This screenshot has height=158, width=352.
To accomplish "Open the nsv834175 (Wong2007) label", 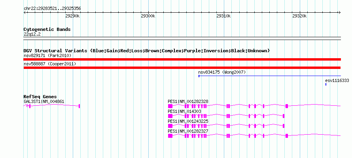I will point(222,72).
